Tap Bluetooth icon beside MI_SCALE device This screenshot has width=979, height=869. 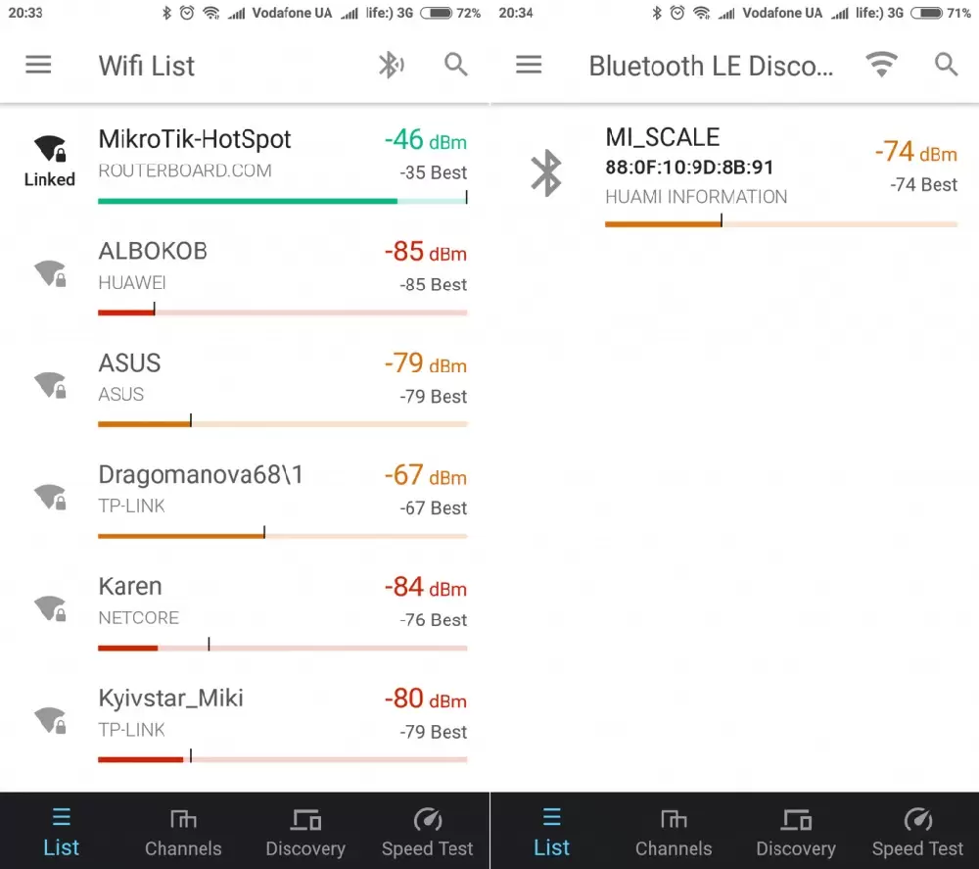point(545,173)
